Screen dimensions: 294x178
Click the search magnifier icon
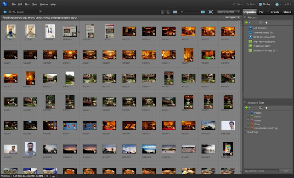click(x=14, y=12)
